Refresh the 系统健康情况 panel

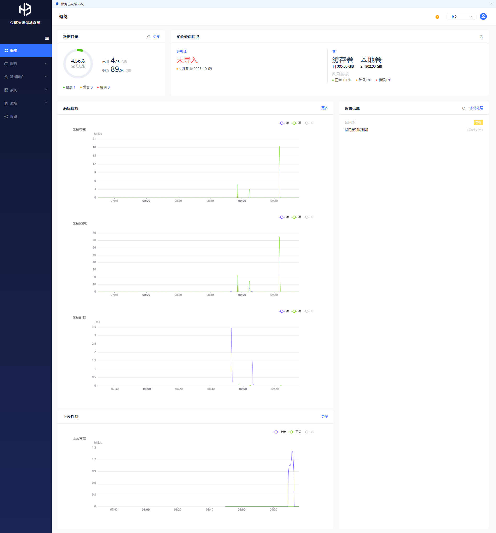click(481, 37)
